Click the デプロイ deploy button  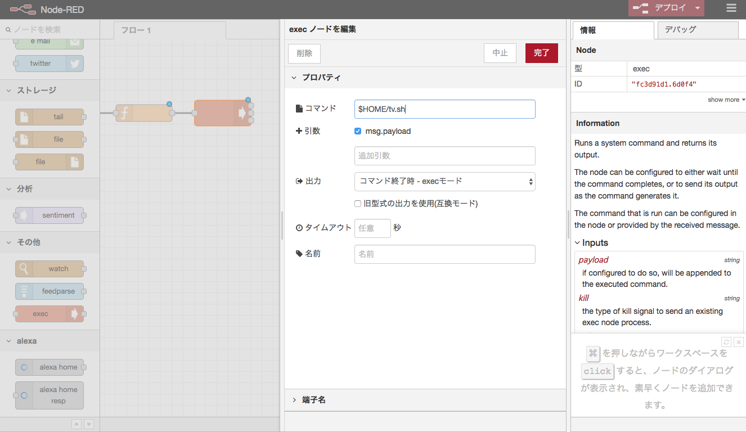point(659,8)
